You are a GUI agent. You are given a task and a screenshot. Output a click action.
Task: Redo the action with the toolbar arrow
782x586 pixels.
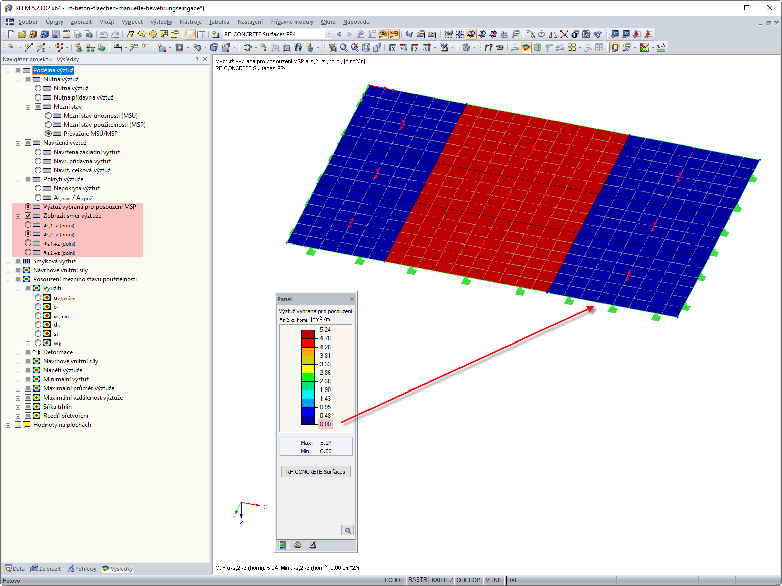(115, 34)
